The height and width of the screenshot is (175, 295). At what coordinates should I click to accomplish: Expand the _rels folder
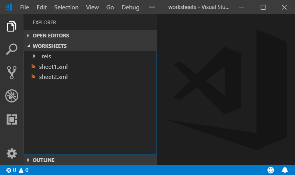click(45, 56)
